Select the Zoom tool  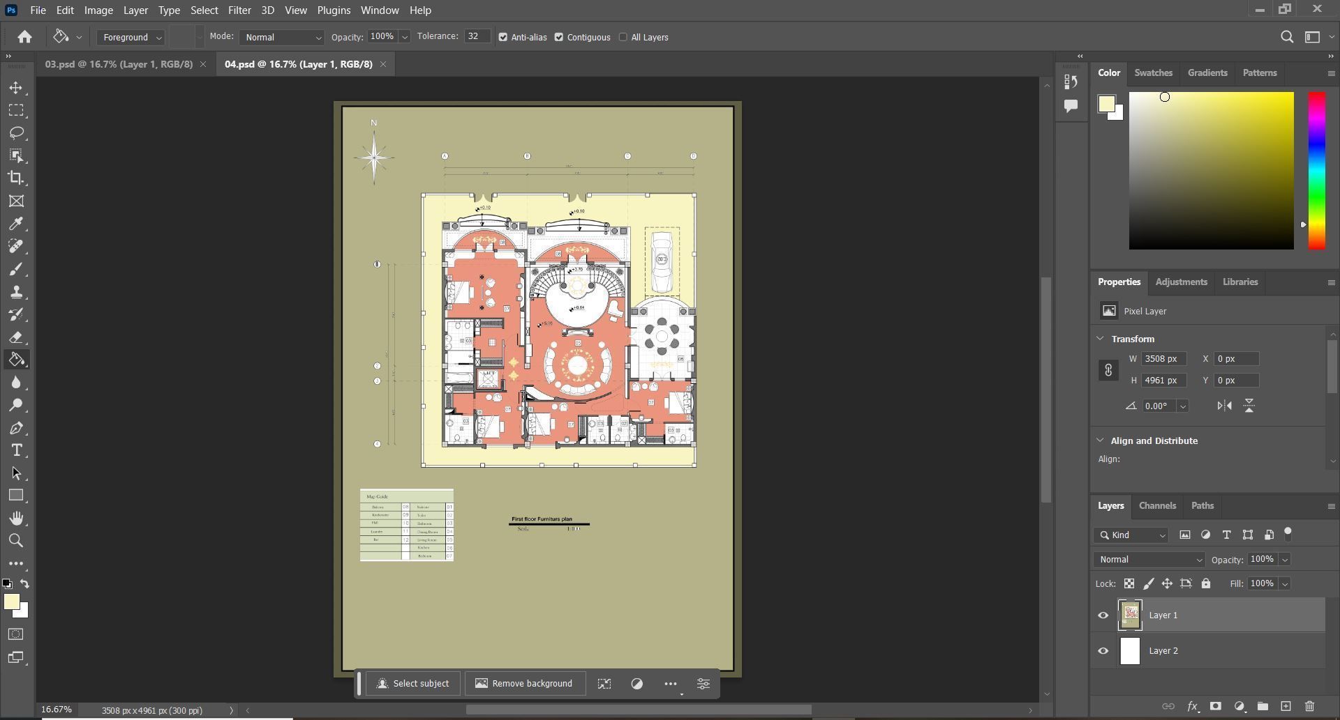(x=16, y=540)
